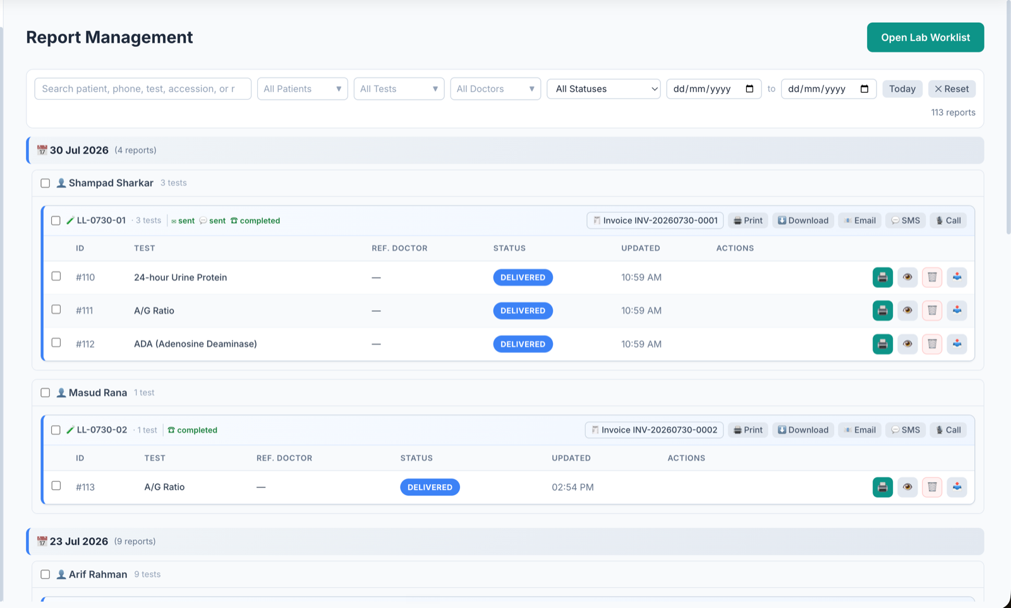The width and height of the screenshot is (1011, 608).
Task: Click DELIVERED badge for report #110
Action: [x=523, y=277]
